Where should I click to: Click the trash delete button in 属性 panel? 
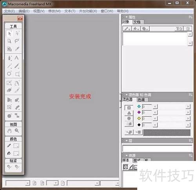pos(188,29)
